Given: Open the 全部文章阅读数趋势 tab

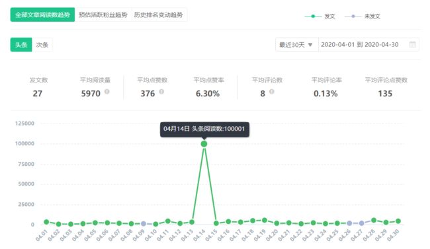Looking at the screenshot, I should coord(42,15).
